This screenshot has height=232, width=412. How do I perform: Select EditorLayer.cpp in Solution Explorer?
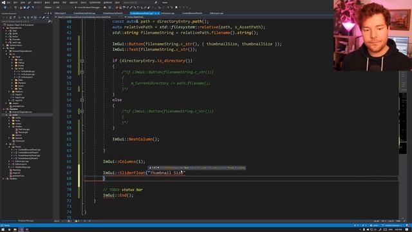(22, 161)
